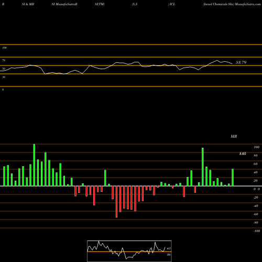Click the value 41 in mini chart
This screenshot has width=262, height=262.
[169, 248]
